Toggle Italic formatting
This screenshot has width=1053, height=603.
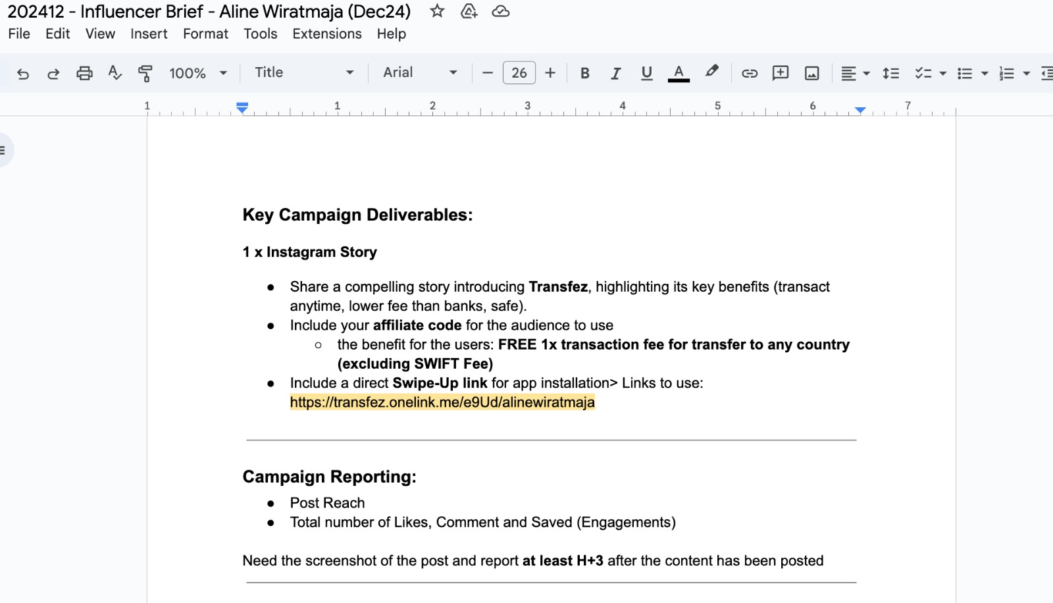click(615, 73)
